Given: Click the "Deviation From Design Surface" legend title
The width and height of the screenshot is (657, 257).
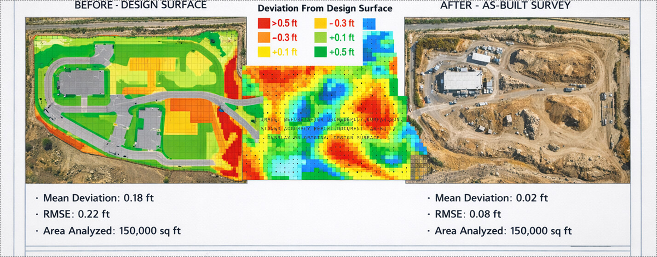Looking at the screenshot, I should 325,9.
